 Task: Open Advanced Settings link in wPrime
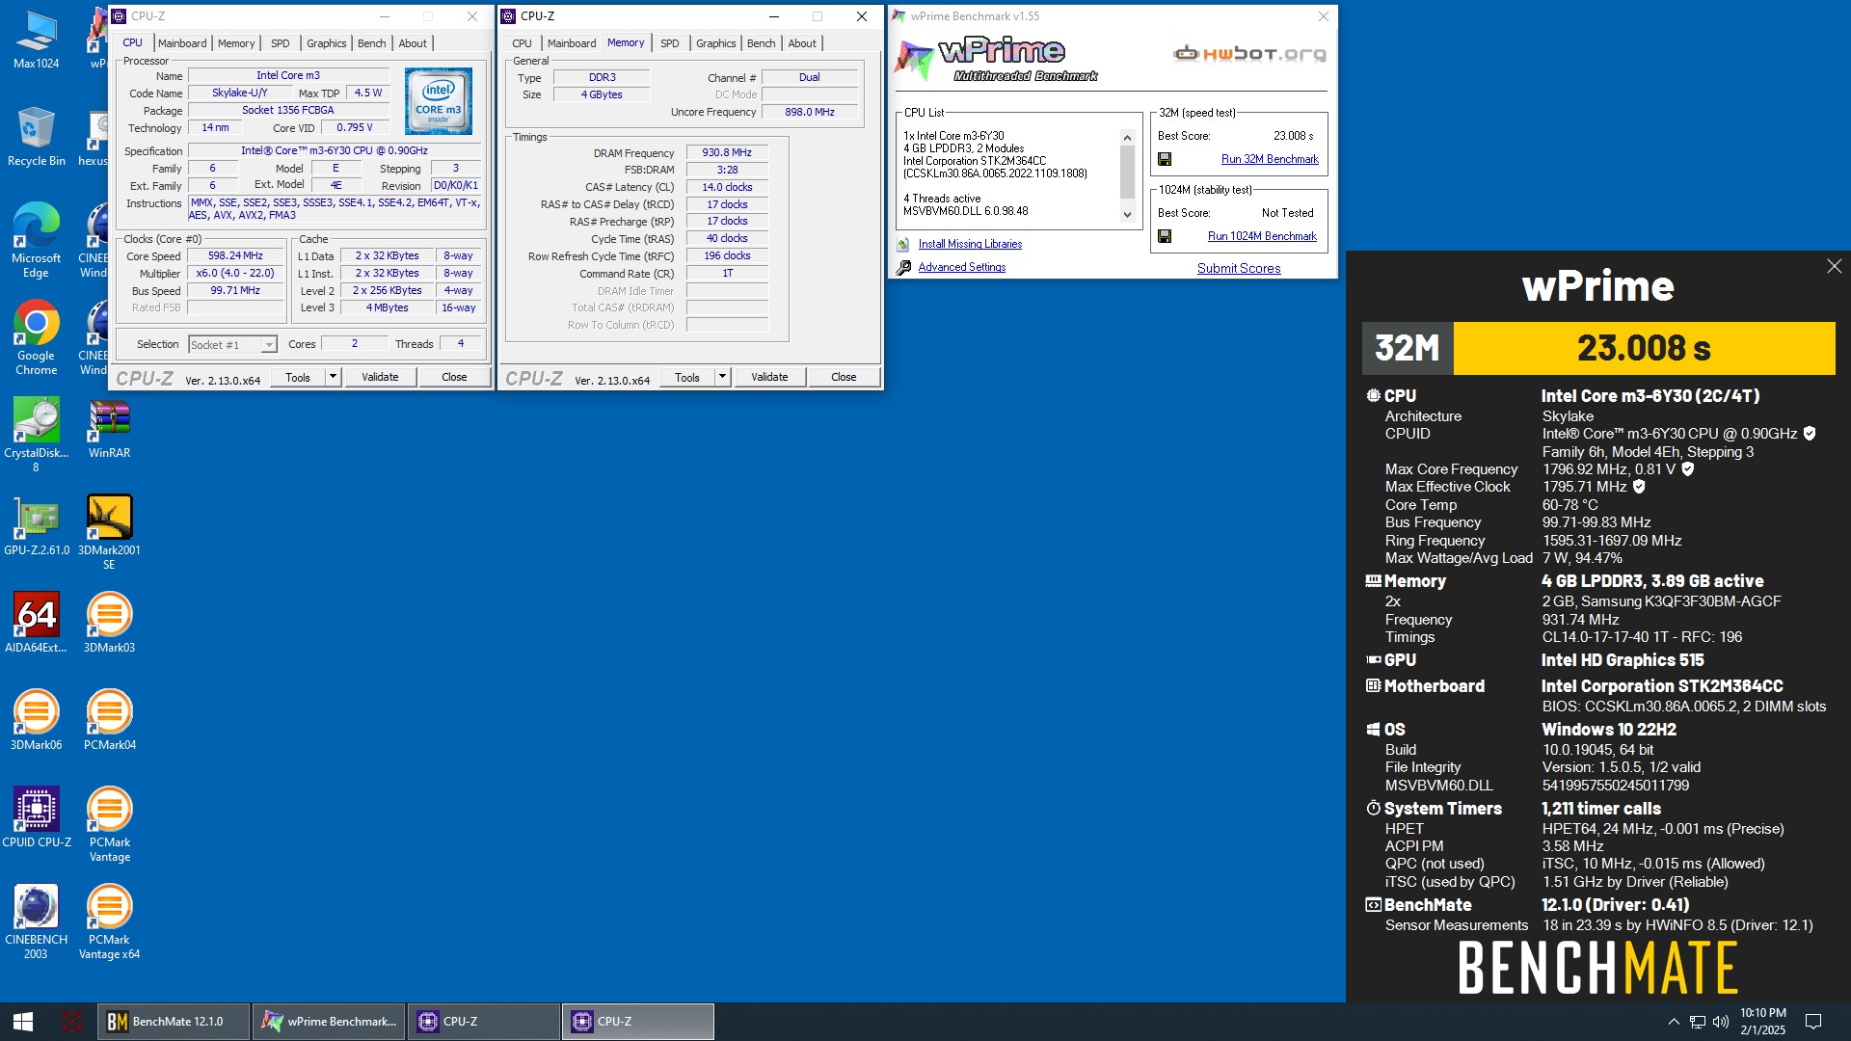[961, 267]
